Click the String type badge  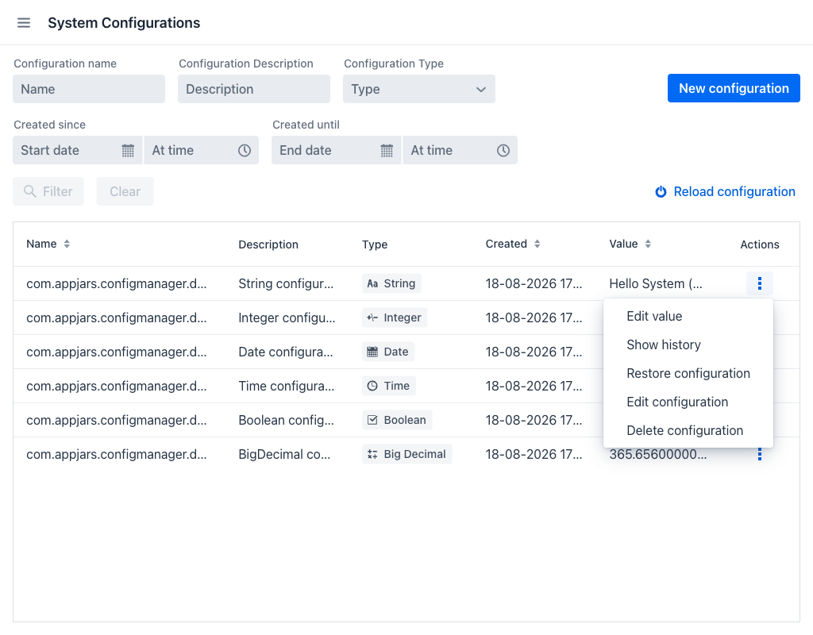(391, 283)
